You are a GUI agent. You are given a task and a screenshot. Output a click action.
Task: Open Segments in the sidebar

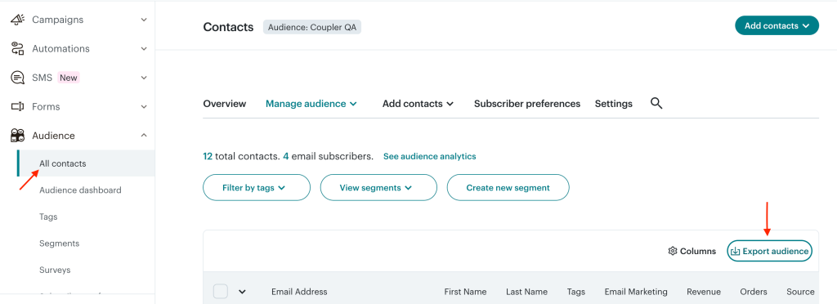(x=59, y=244)
